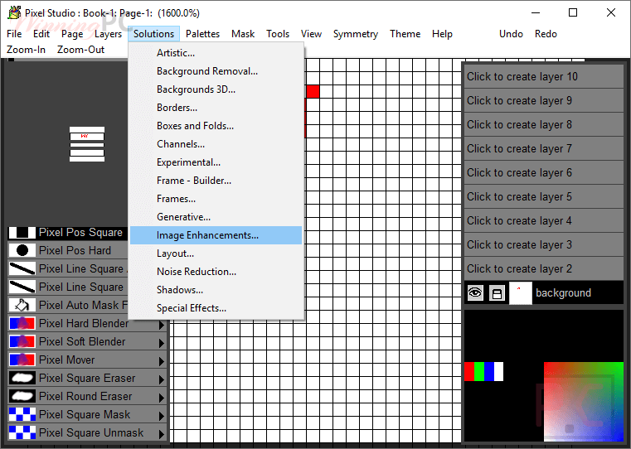Select the Pixel Square Mask checker icon
The height and width of the screenshot is (449, 631).
pyautogui.click(x=22, y=414)
